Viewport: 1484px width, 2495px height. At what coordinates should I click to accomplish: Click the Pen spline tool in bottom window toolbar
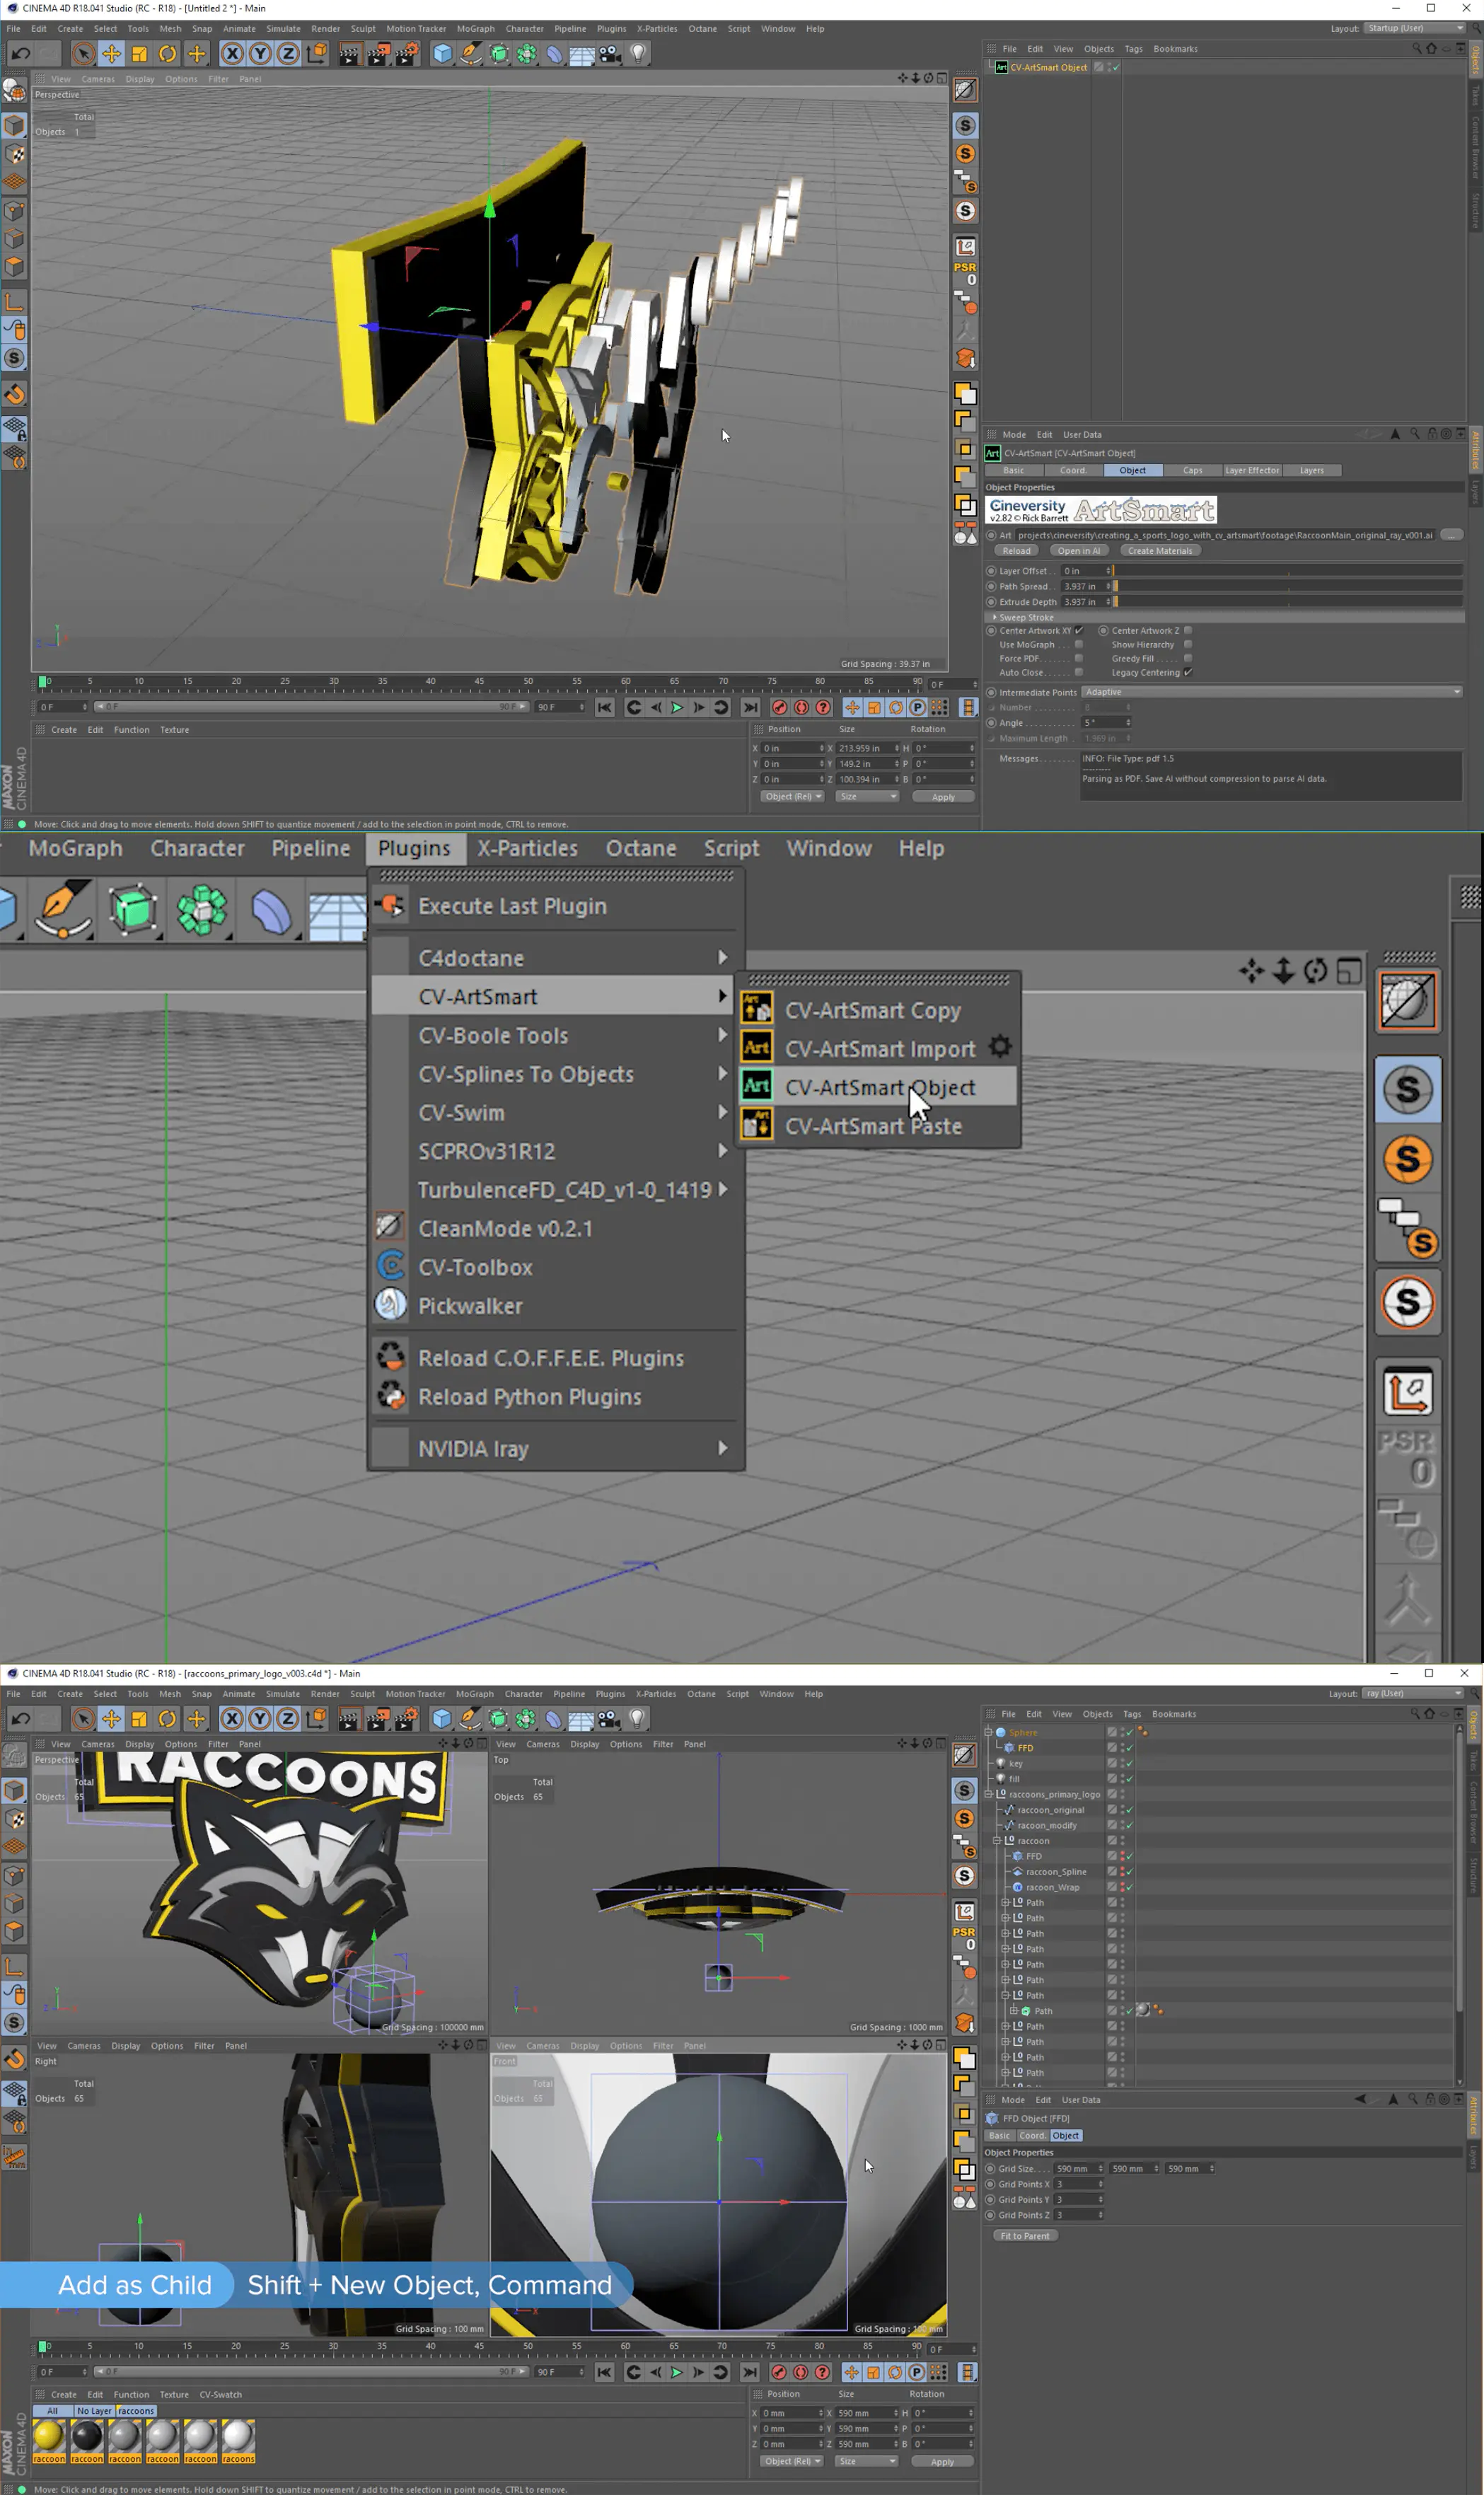[469, 1719]
